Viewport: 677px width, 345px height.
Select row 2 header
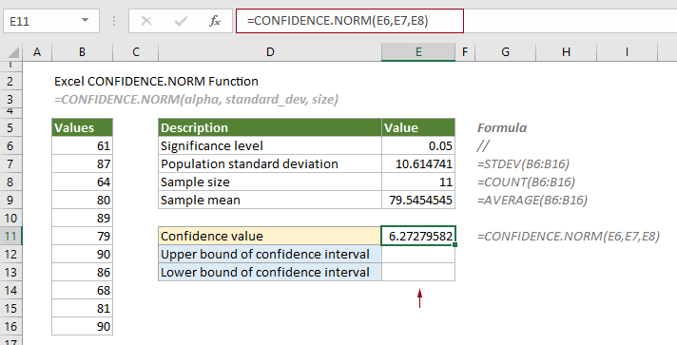[x=10, y=81]
